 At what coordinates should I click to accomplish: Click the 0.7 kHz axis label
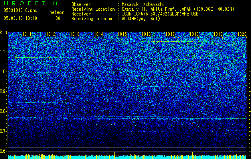tap(4, 131)
